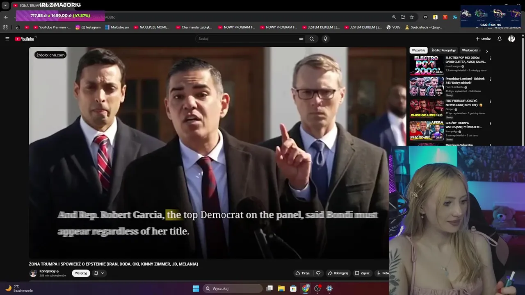Open the NAJLEPSZE MOME... bookmark

point(151,27)
